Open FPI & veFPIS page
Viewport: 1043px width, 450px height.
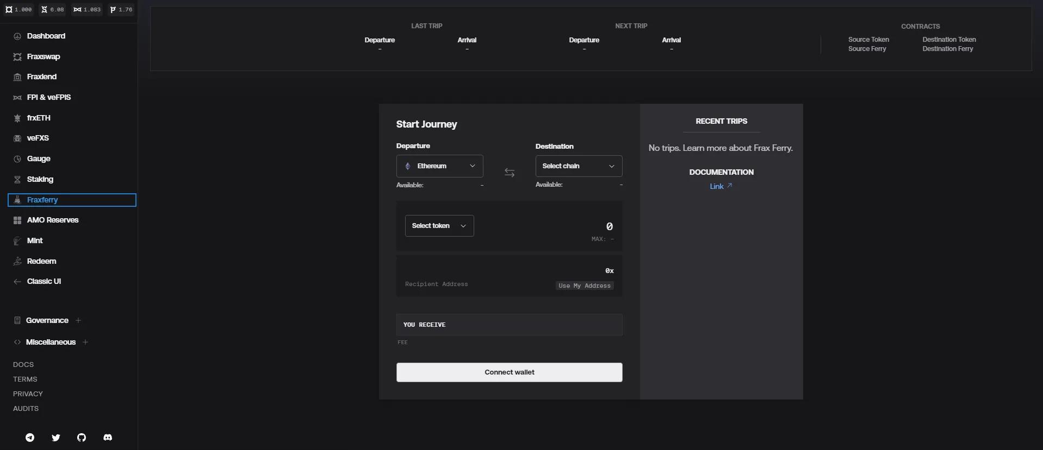coord(49,98)
